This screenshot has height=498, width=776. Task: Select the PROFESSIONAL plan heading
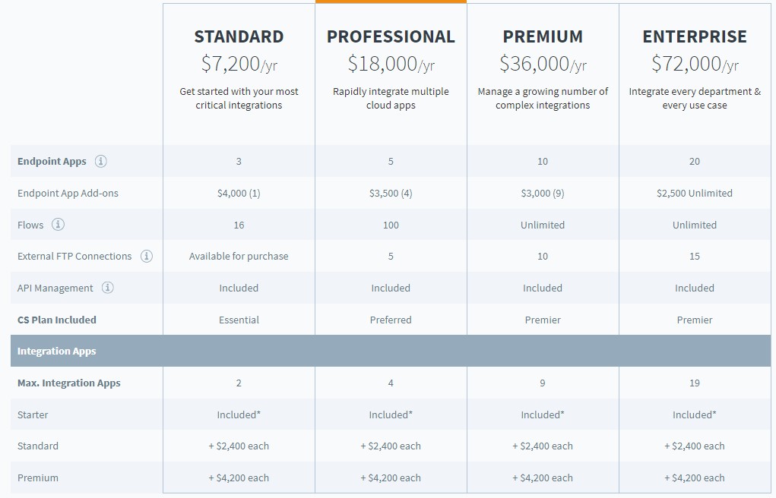coord(391,36)
